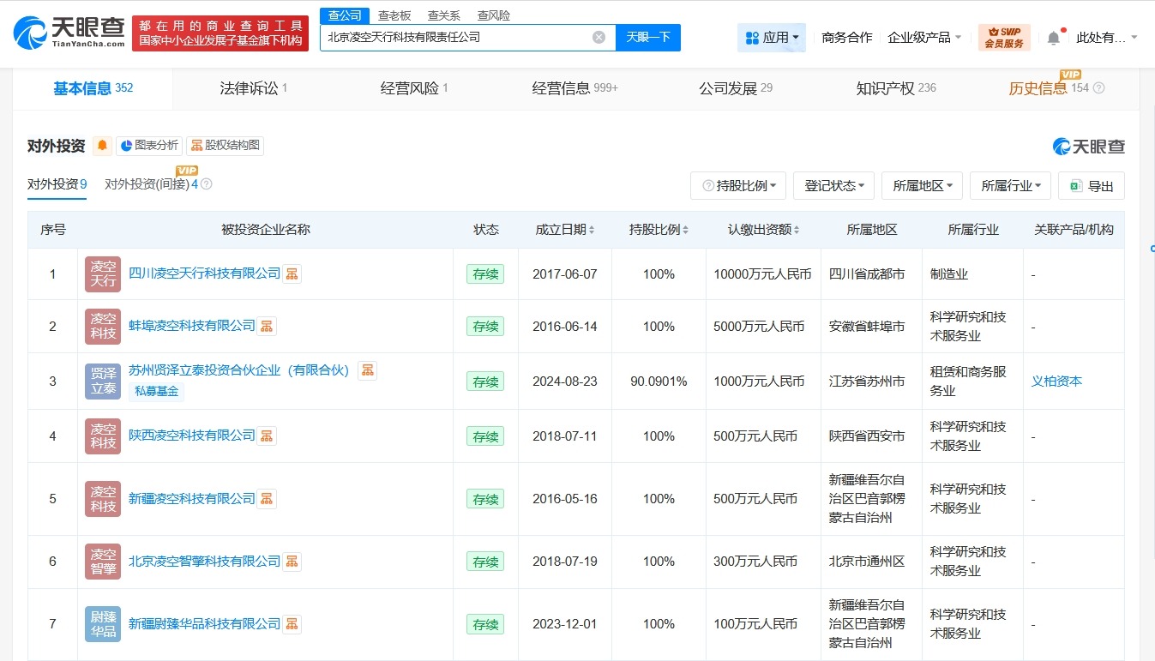
Task: Open the 所属行业 filter dropdown
Action: [x=1010, y=185]
